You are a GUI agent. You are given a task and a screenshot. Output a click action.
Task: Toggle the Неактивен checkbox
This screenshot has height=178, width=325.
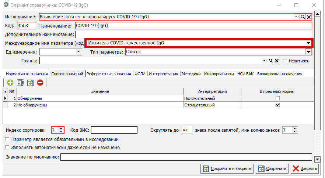[x=285, y=61]
